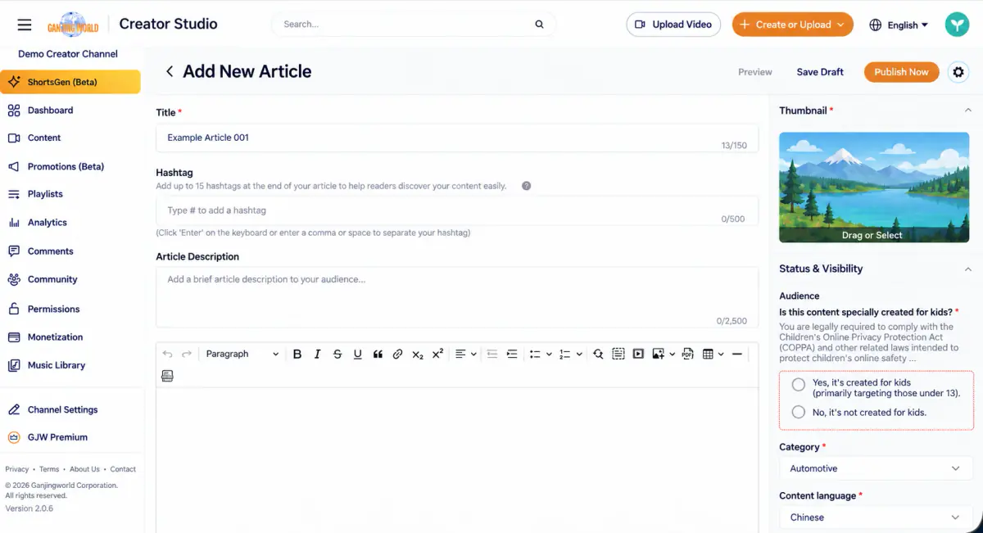The image size is (983, 533).
Task: Open the Paragraph style dropdown
Action: click(x=242, y=354)
